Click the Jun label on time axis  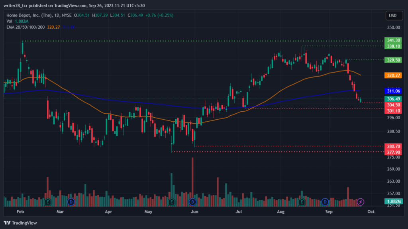(x=194, y=211)
